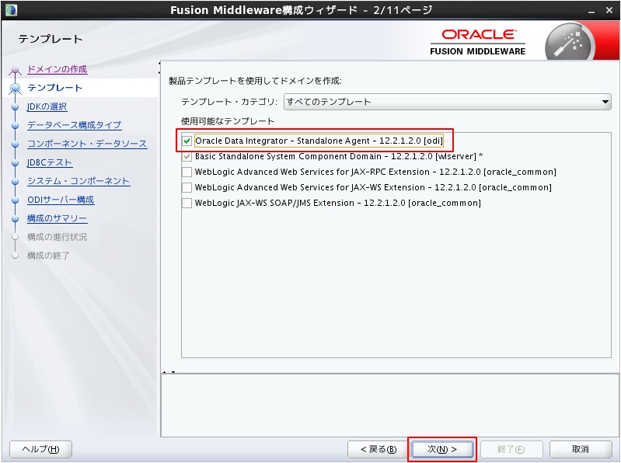Screen dimensions: 621x463
Task: Open システム・コンポーネント step link
Action: pyautogui.click(x=78, y=181)
